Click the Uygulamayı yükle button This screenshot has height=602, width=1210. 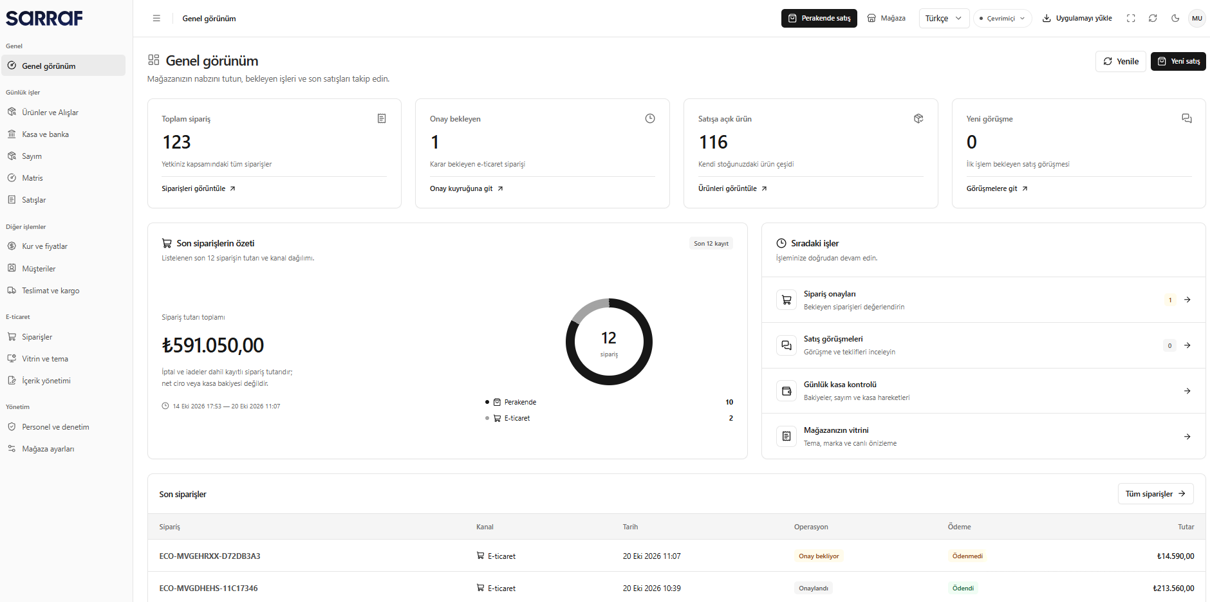[1077, 19]
